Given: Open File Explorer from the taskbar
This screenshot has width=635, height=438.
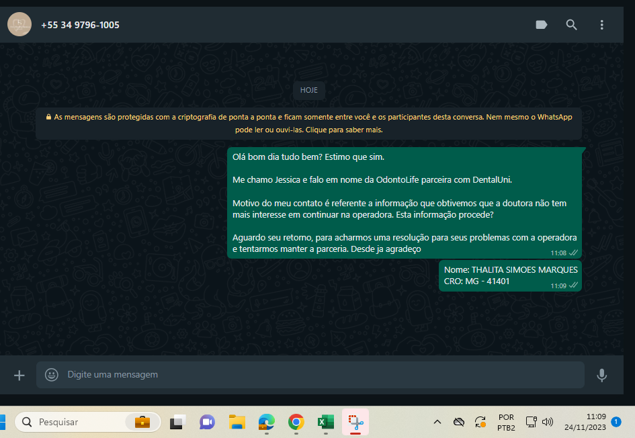Looking at the screenshot, I should coord(237,422).
